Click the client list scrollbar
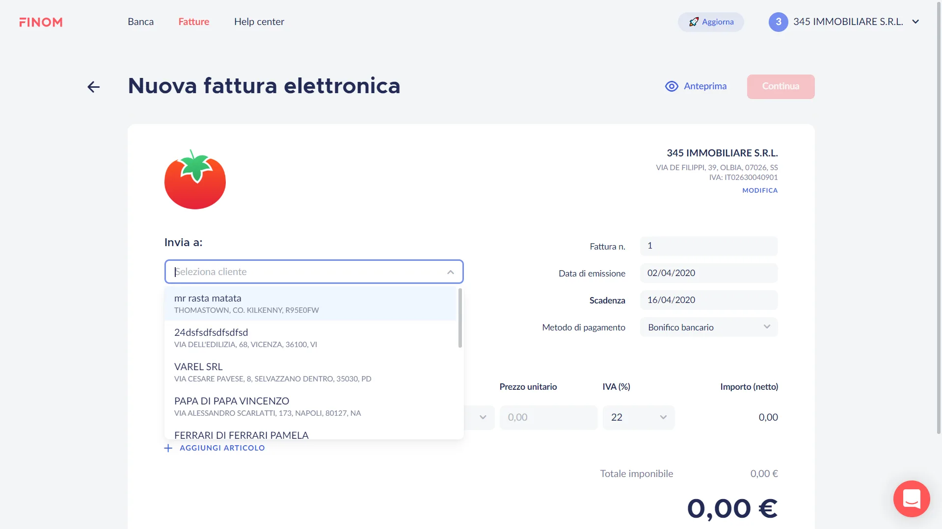 click(460, 318)
